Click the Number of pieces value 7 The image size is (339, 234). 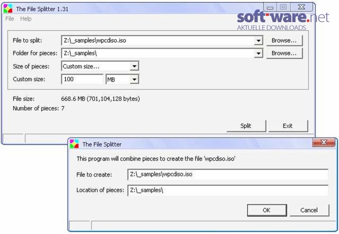coord(63,108)
